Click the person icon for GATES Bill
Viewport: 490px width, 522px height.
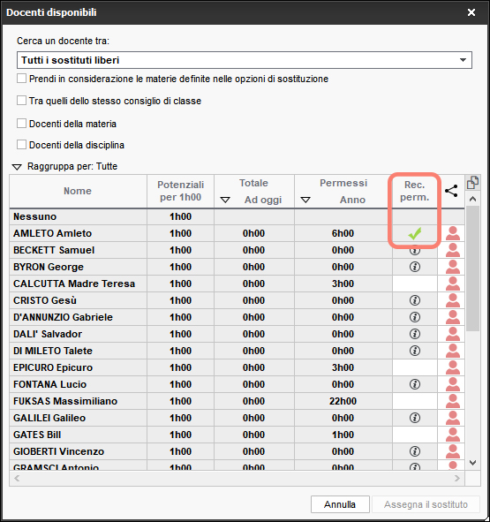(453, 435)
